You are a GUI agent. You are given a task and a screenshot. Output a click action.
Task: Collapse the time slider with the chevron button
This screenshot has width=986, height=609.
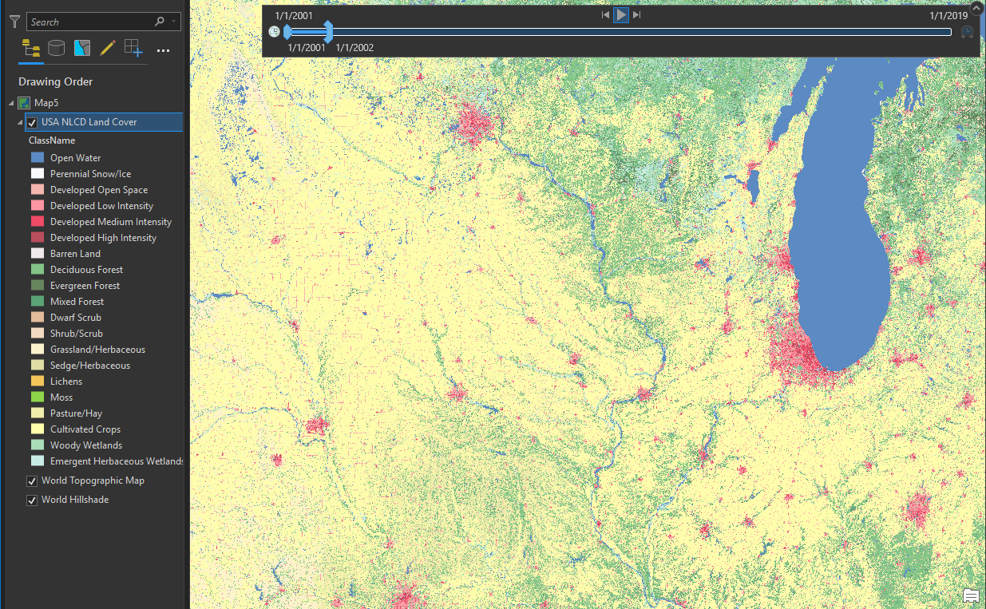(x=976, y=8)
